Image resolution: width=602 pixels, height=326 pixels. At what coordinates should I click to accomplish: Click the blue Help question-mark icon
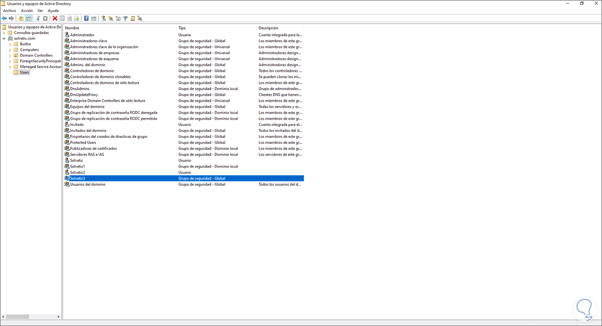coord(86,19)
